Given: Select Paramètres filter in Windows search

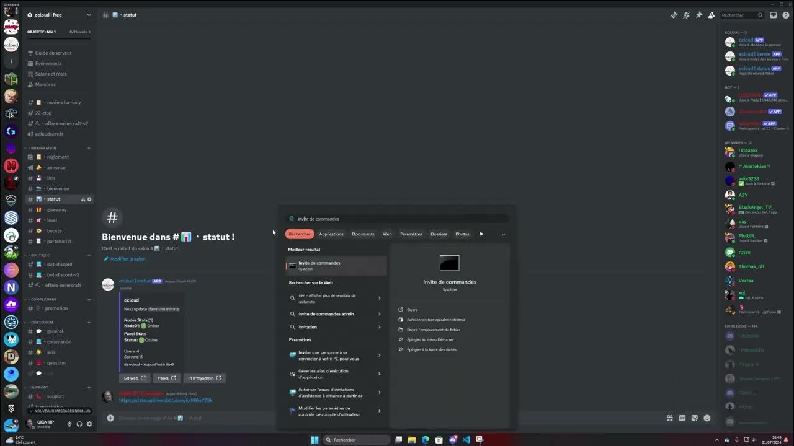Looking at the screenshot, I should 411,234.
